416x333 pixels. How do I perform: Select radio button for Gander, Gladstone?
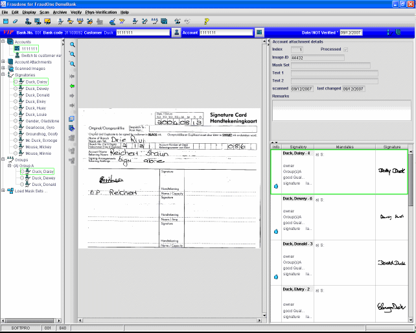(x=16, y=121)
